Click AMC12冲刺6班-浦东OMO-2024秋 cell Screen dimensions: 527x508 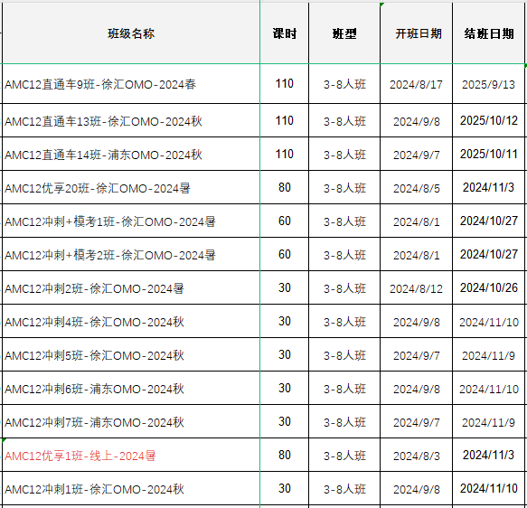pos(131,388)
